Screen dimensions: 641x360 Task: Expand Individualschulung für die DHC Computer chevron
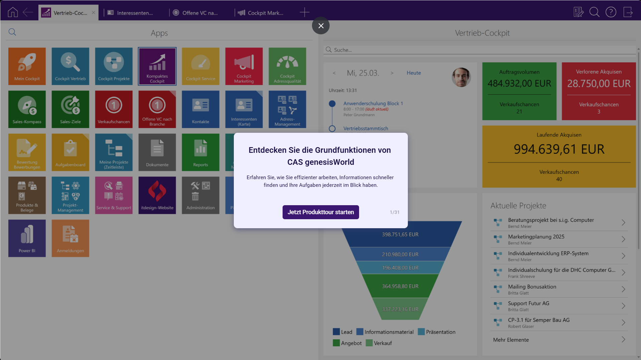tap(623, 273)
